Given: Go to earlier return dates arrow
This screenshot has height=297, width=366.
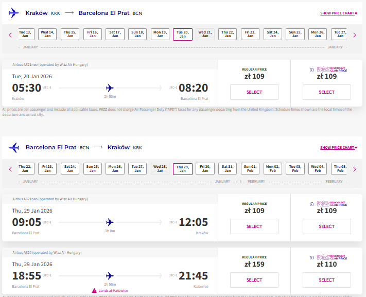Looking at the screenshot, I should (10, 169).
